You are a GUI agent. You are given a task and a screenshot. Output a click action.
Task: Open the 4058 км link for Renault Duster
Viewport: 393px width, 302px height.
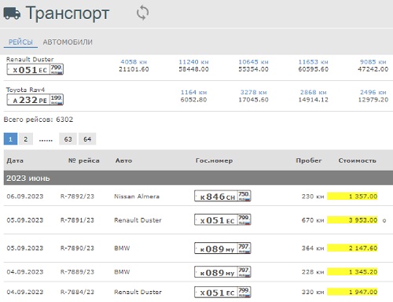click(x=134, y=62)
